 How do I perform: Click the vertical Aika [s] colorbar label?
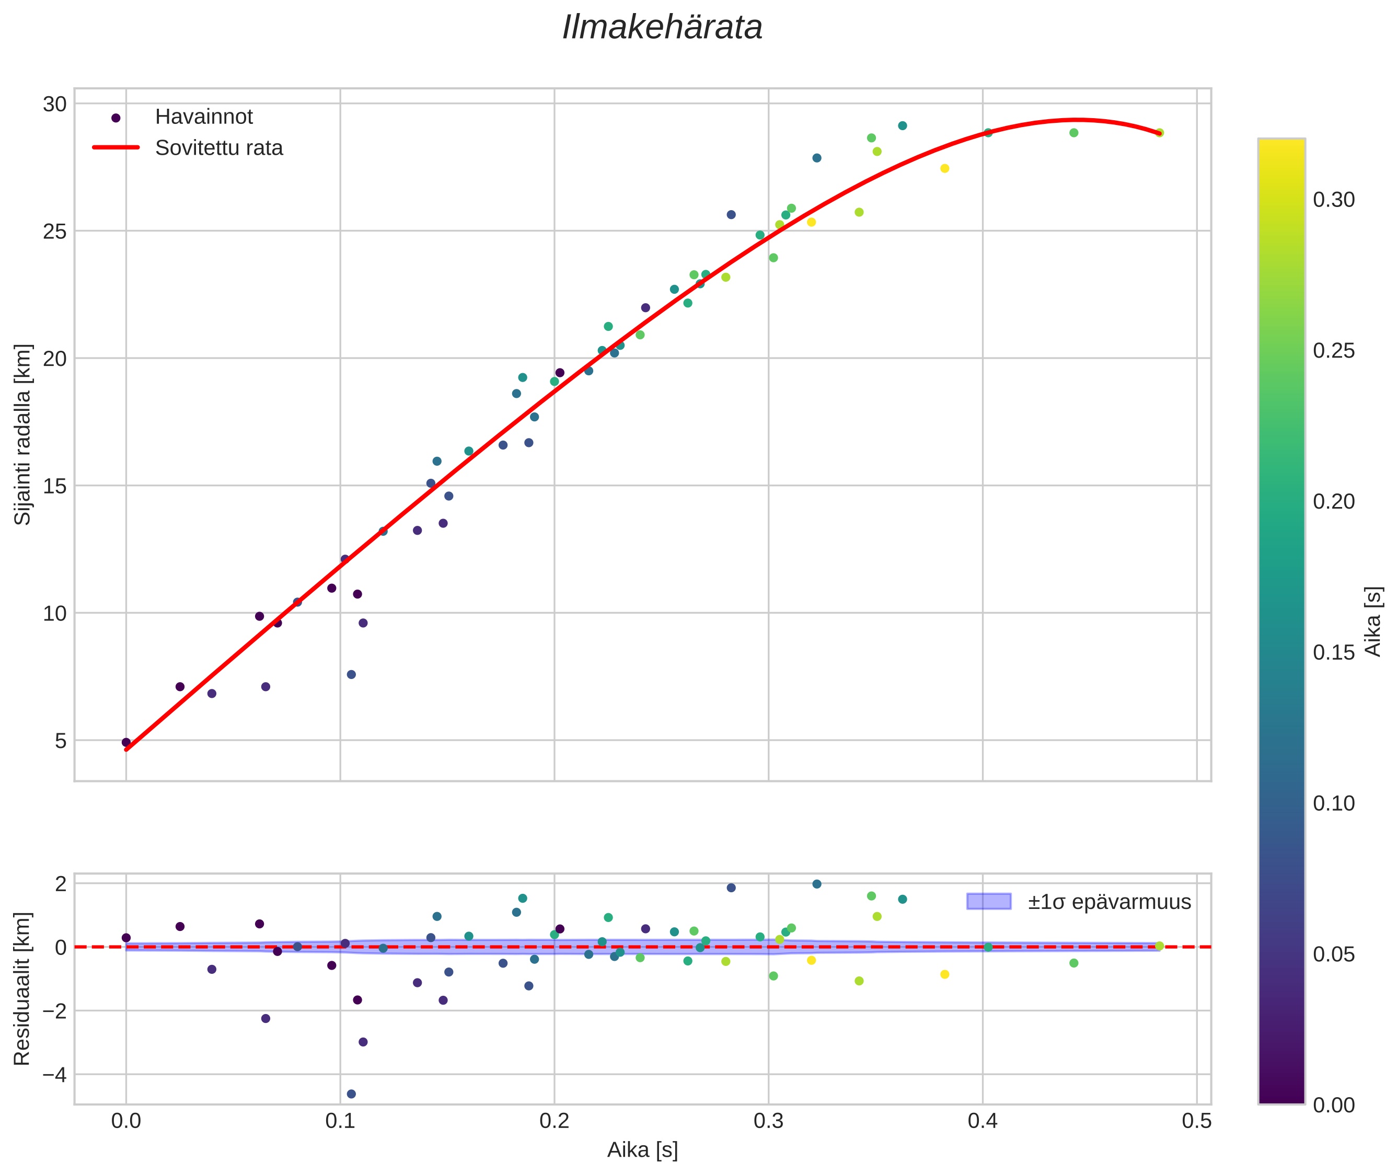coord(1373,621)
